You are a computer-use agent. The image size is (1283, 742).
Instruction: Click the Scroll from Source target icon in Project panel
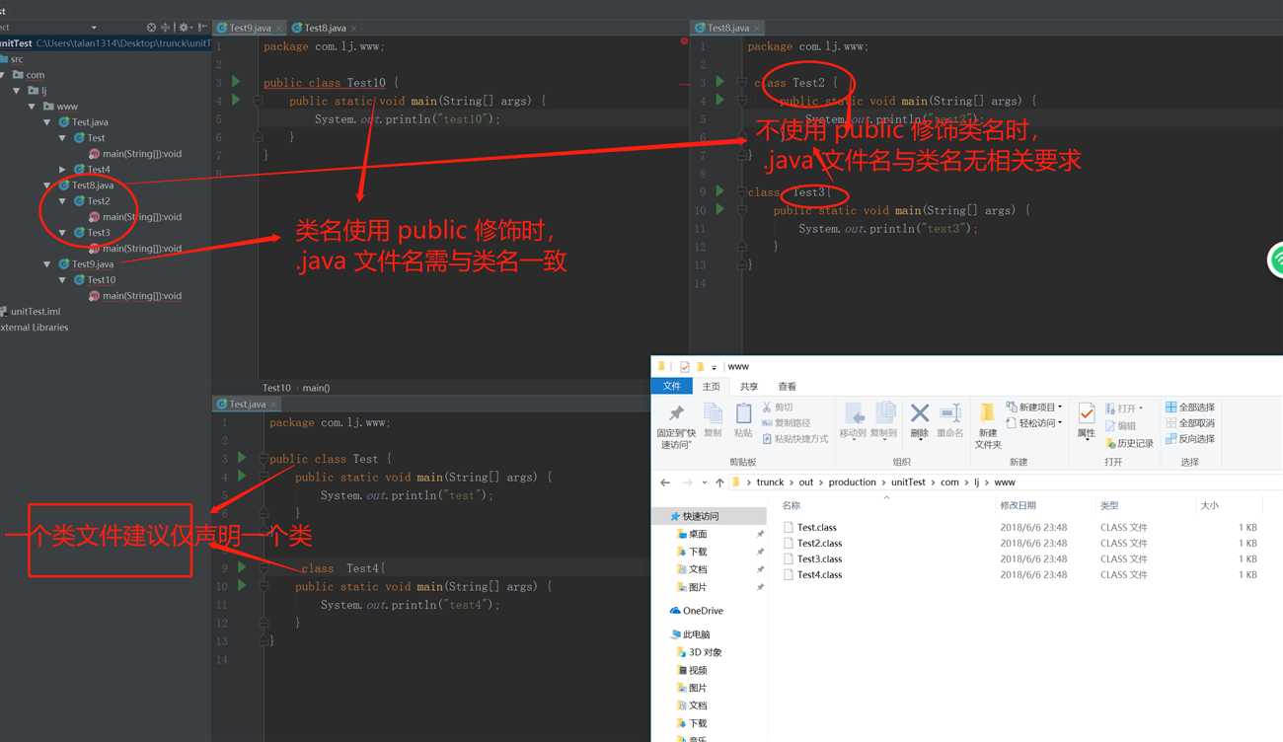151,28
